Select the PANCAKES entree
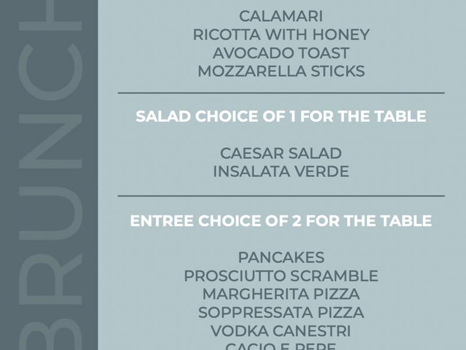 pos(281,257)
